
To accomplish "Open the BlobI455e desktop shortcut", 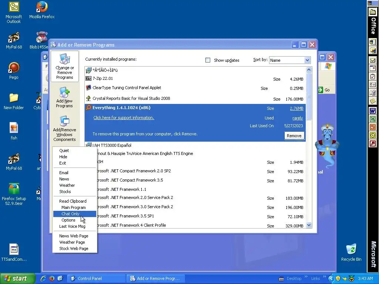I will 41,40.
